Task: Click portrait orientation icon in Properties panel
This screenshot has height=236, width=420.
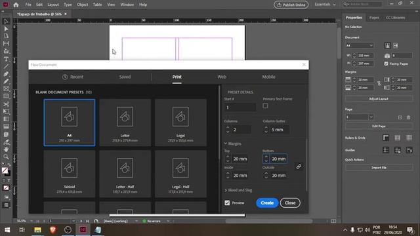Action: (388, 45)
